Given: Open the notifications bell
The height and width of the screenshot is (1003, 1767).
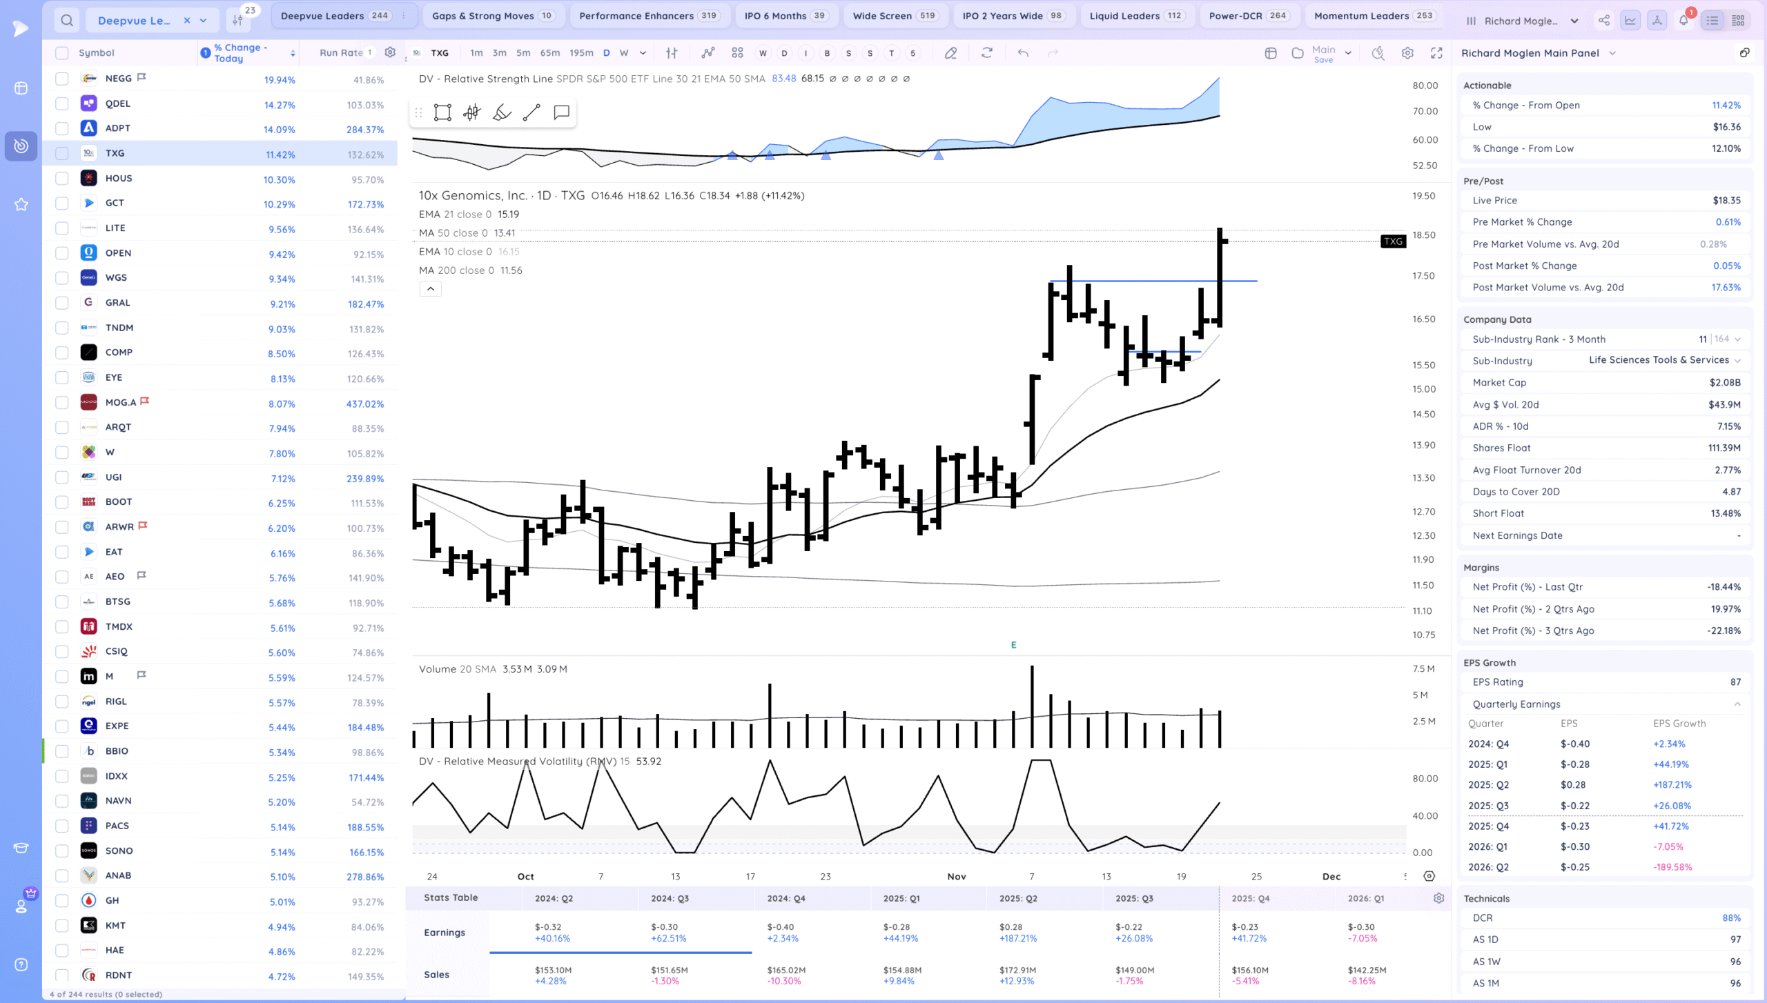Looking at the screenshot, I should (1683, 21).
